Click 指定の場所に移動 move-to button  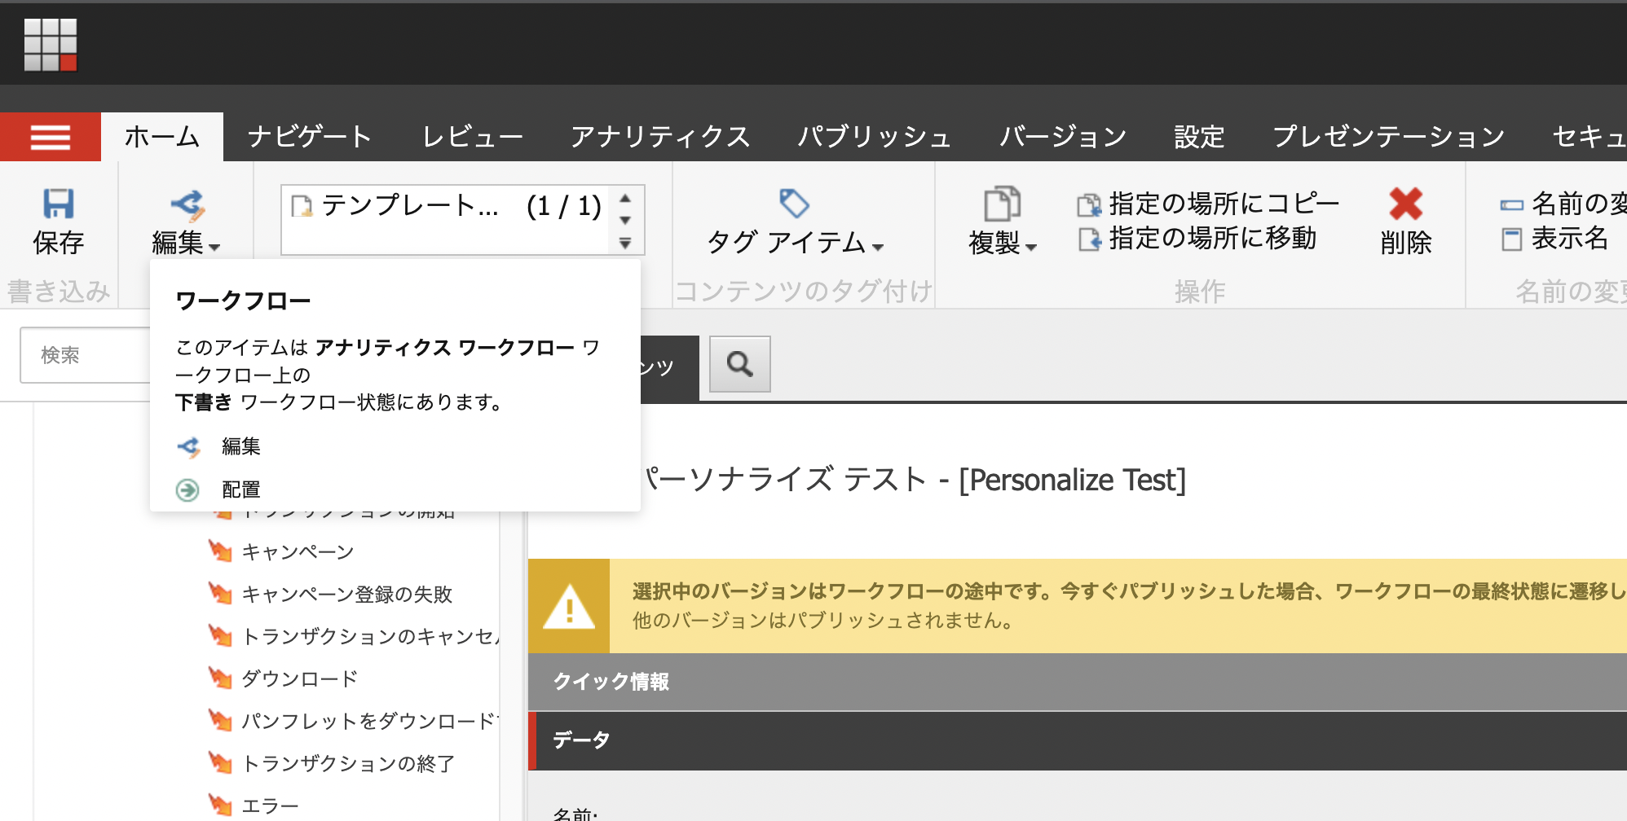[1197, 239]
